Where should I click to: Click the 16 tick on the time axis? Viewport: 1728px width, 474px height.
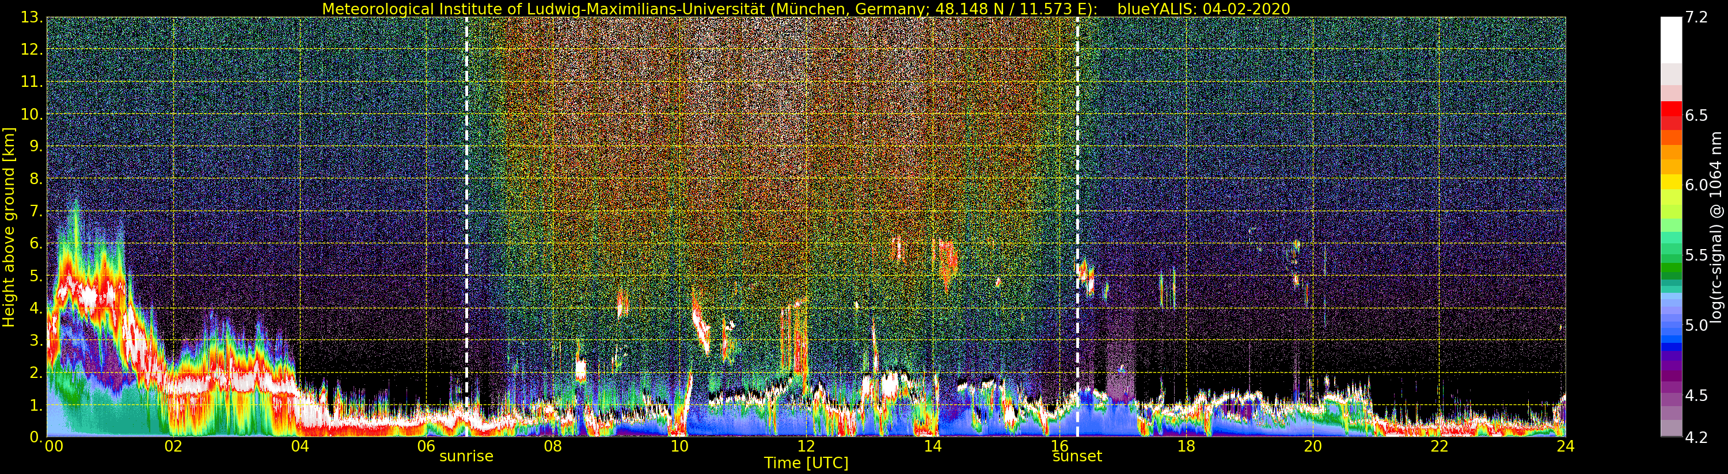click(1059, 446)
